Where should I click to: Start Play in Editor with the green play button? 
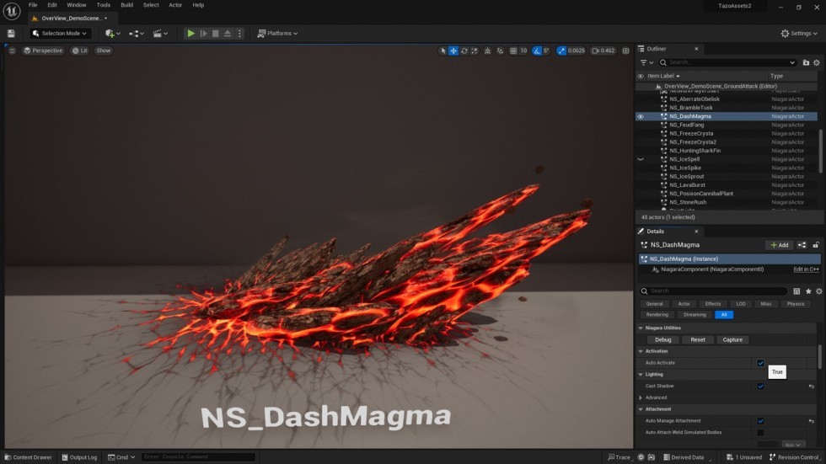(x=190, y=33)
